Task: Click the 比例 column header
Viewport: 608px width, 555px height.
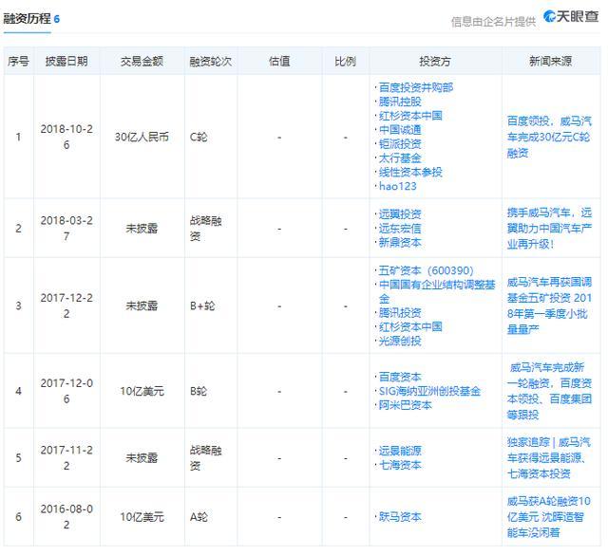Action: (345, 62)
